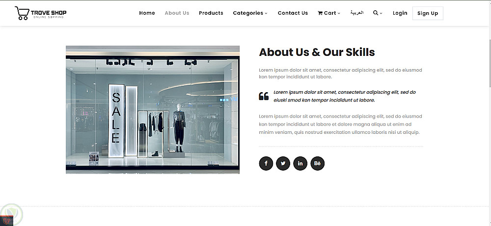The width and height of the screenshot is (491, 226).
Task: Click the Trove Shop cart logo
Action: pyautogui.click(x=40, y=13)
